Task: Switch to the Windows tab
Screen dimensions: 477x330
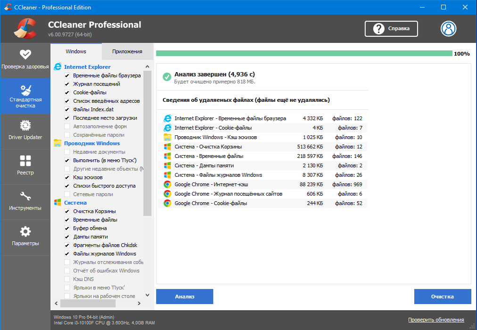Action: [76, 51]
